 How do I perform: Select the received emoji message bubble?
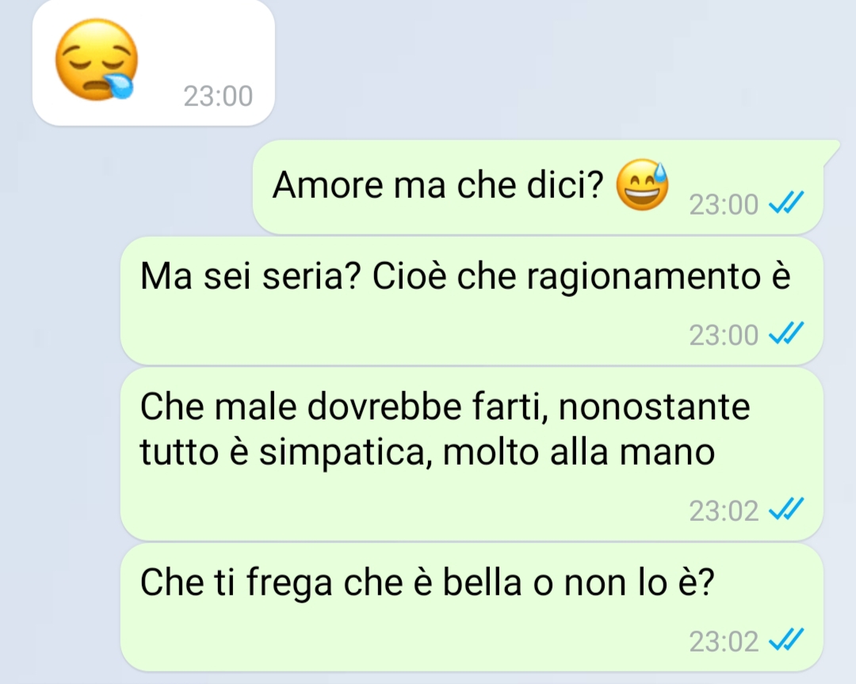154,63
